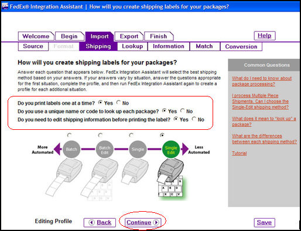Click the Continue button
The height and width of the screenshot is (231, 301).
[143, 222]
